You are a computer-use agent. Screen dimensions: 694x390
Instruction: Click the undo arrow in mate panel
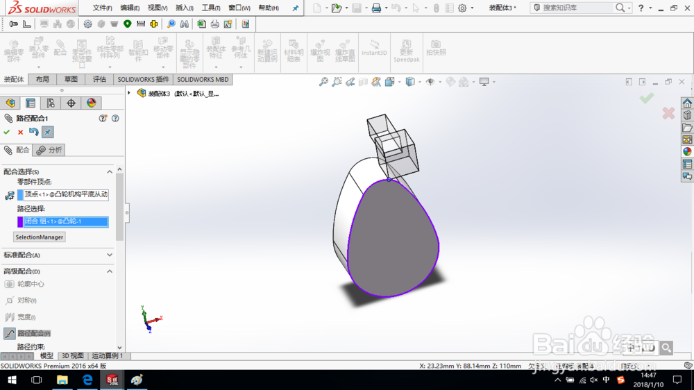pyautogui.click(x=33, y=131)
